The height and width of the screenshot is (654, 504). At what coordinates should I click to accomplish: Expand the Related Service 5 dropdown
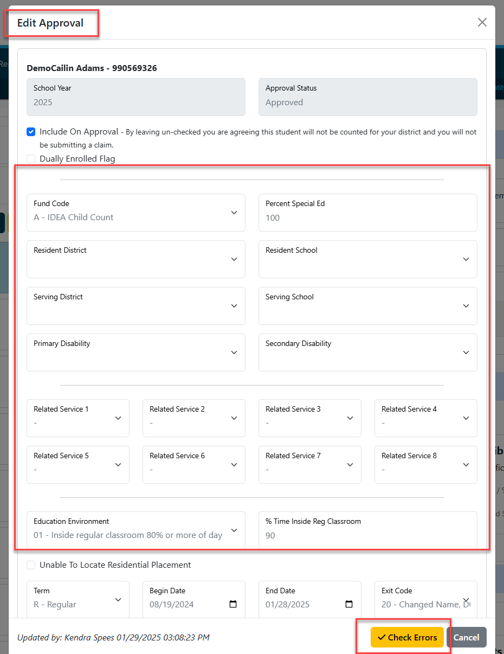[x=78, y=465]
